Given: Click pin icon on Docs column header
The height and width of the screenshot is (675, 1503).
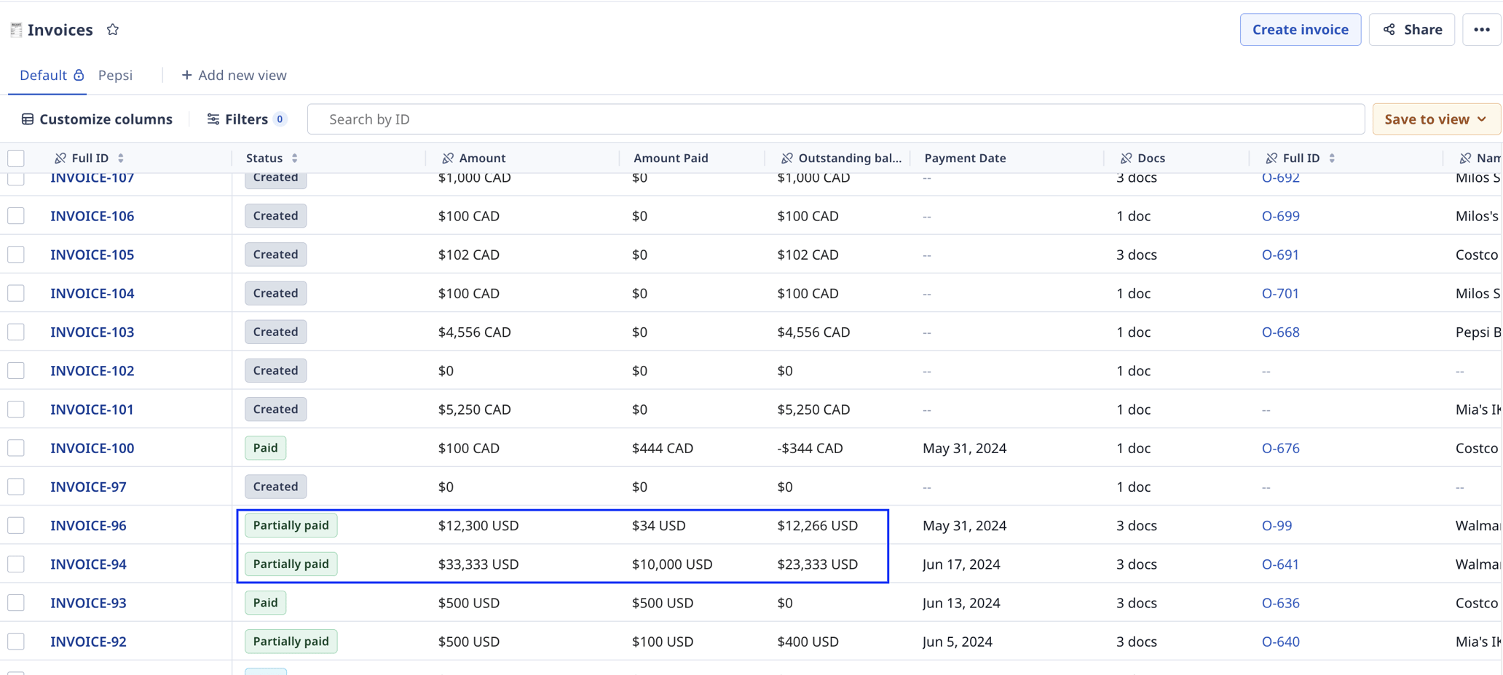Looking at the screenshot, I should [x=1127, y=158].
